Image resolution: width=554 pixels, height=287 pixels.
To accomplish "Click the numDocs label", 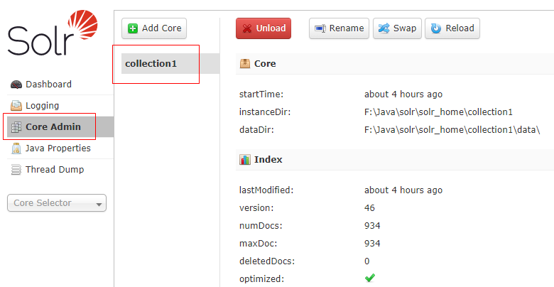I will click(261, 225).
